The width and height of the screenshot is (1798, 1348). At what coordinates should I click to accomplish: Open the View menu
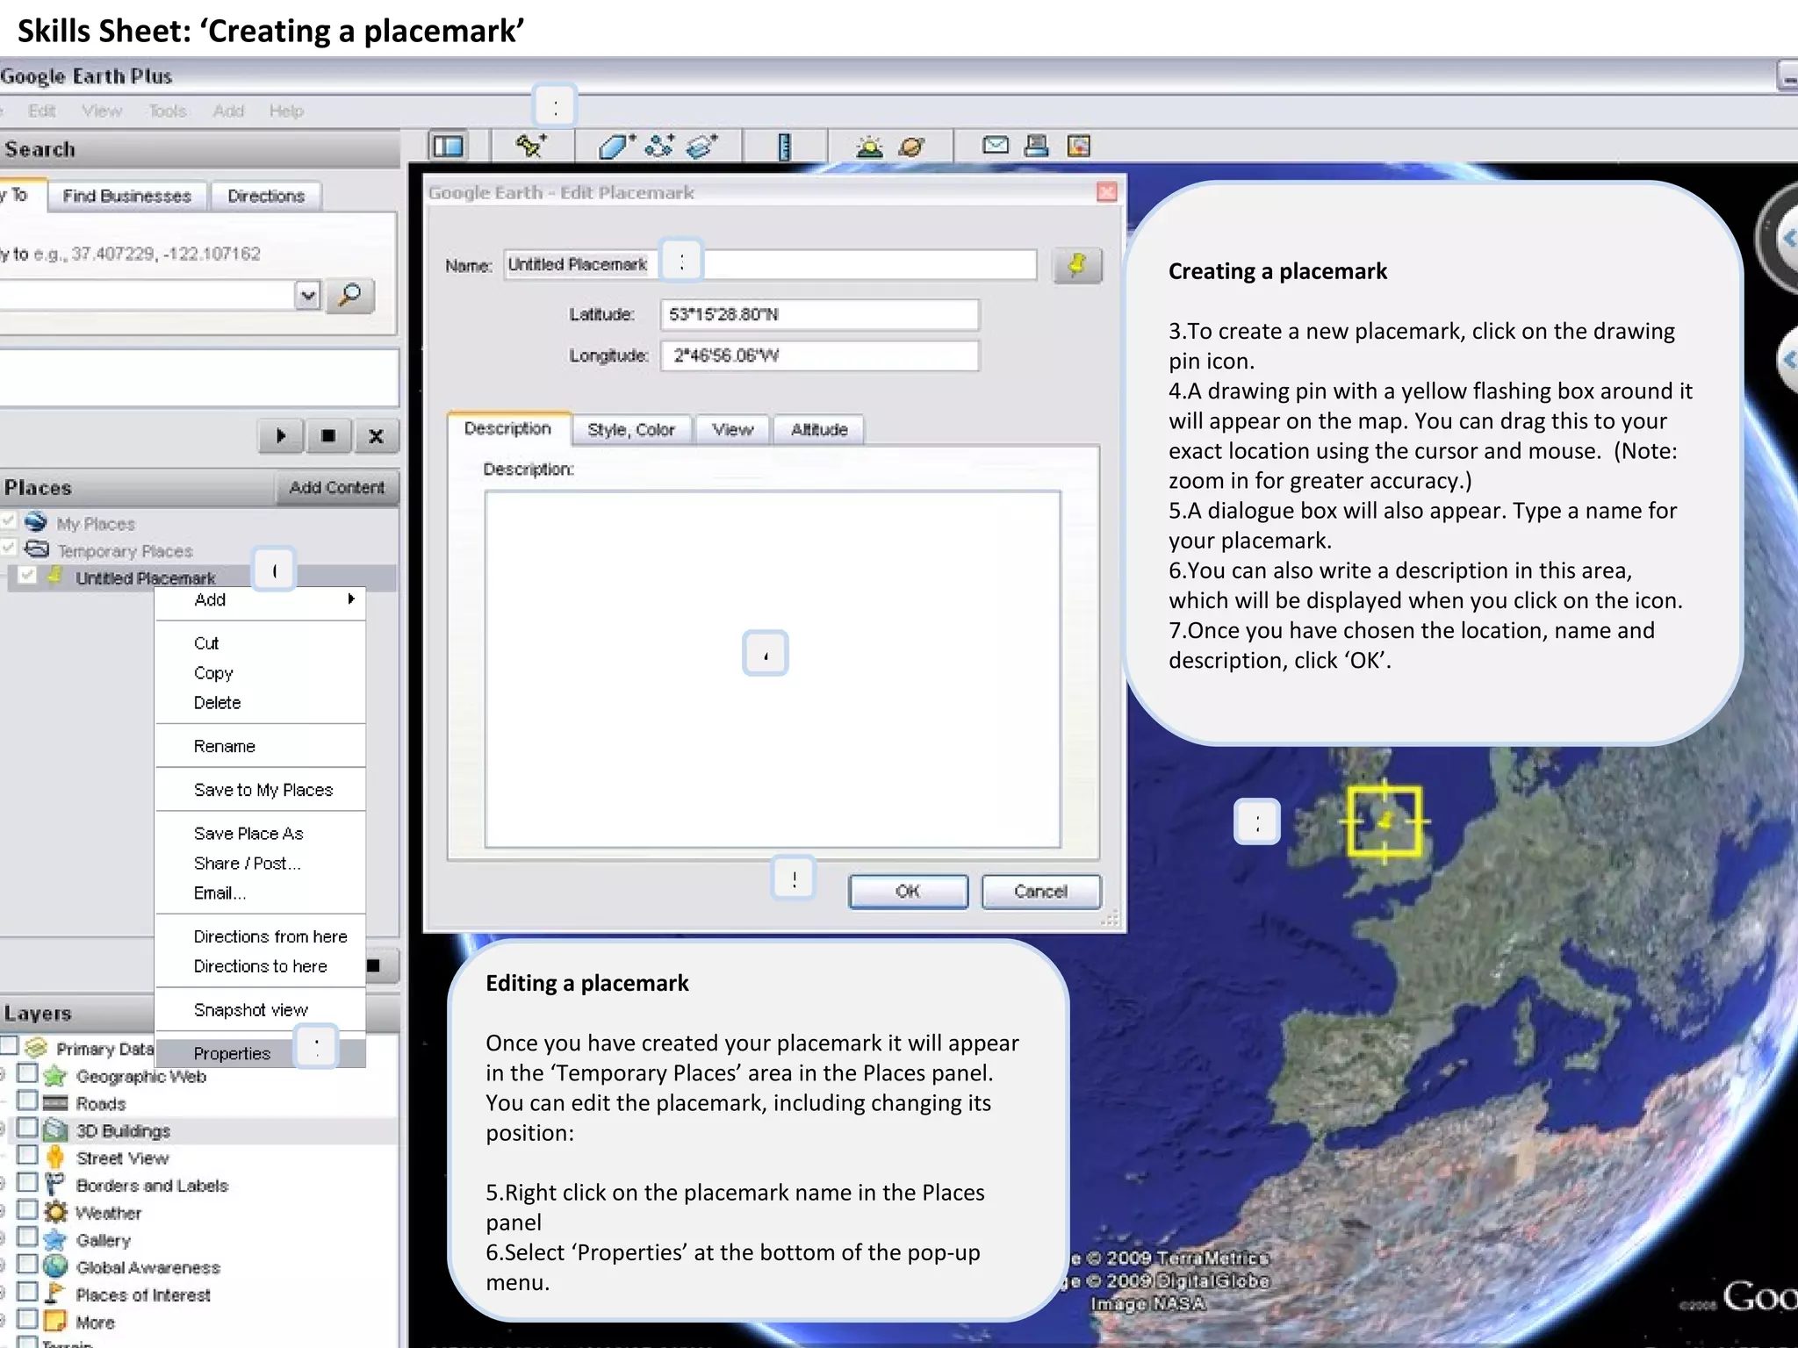(x=102, y=111)
